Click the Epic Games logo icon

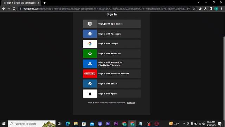click(90, 24)
